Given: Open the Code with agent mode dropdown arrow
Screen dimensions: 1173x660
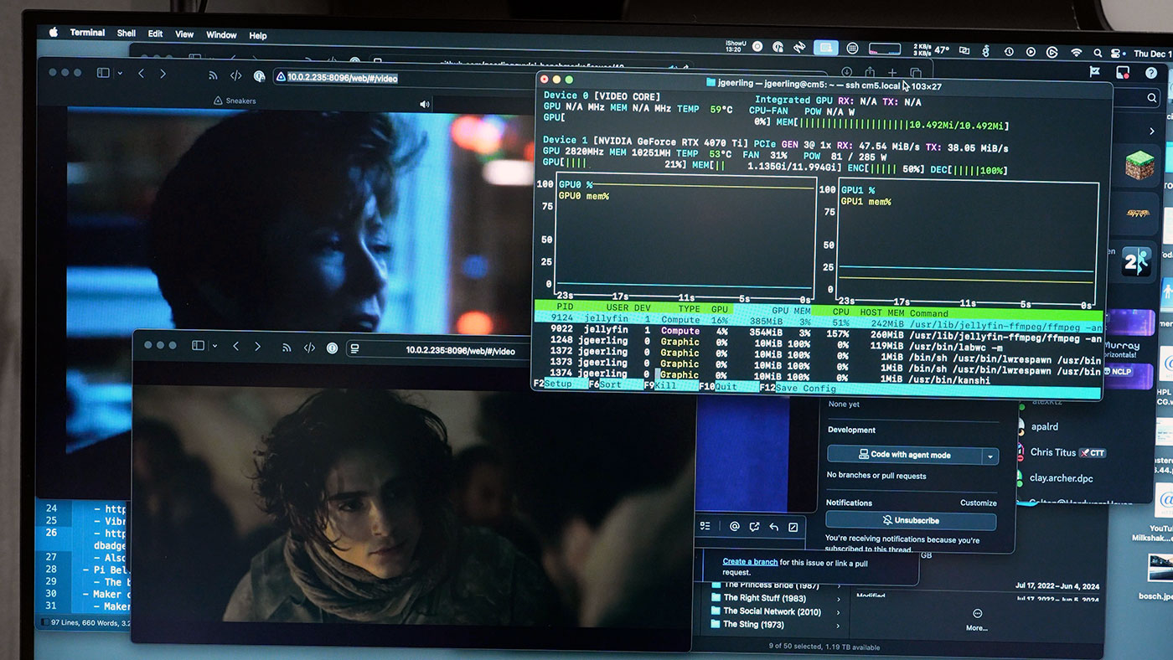Looking at the screenshot, I should 992,456.
